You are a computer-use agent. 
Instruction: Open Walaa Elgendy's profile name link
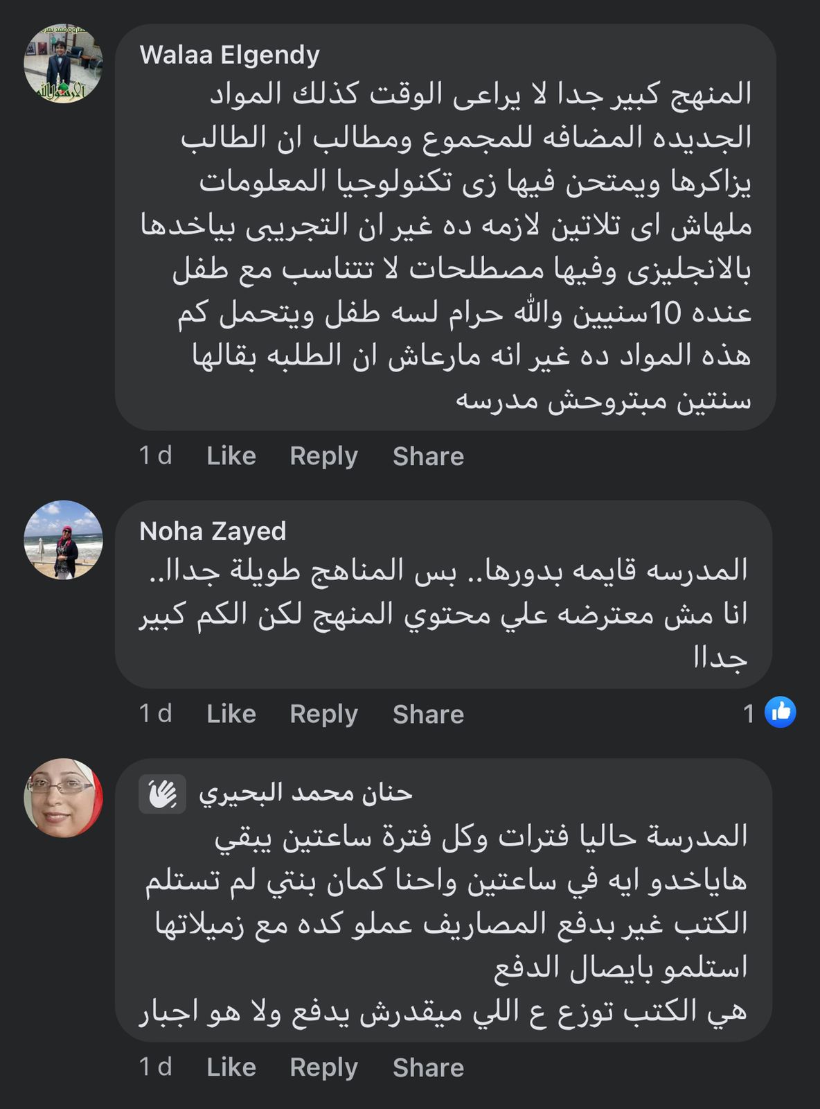click(229, 55)
